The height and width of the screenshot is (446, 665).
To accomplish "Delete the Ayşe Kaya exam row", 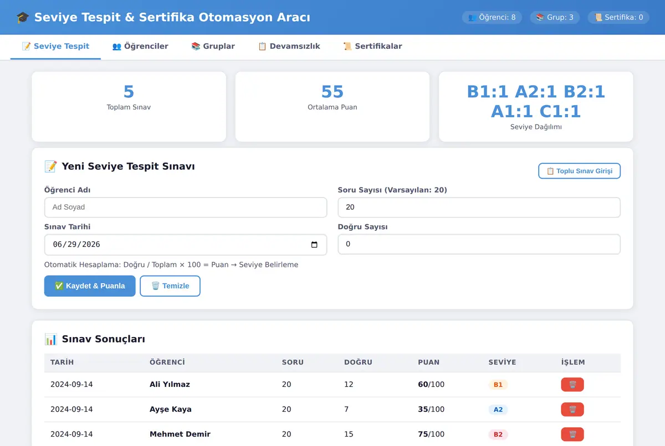I will tap(572, 409).
